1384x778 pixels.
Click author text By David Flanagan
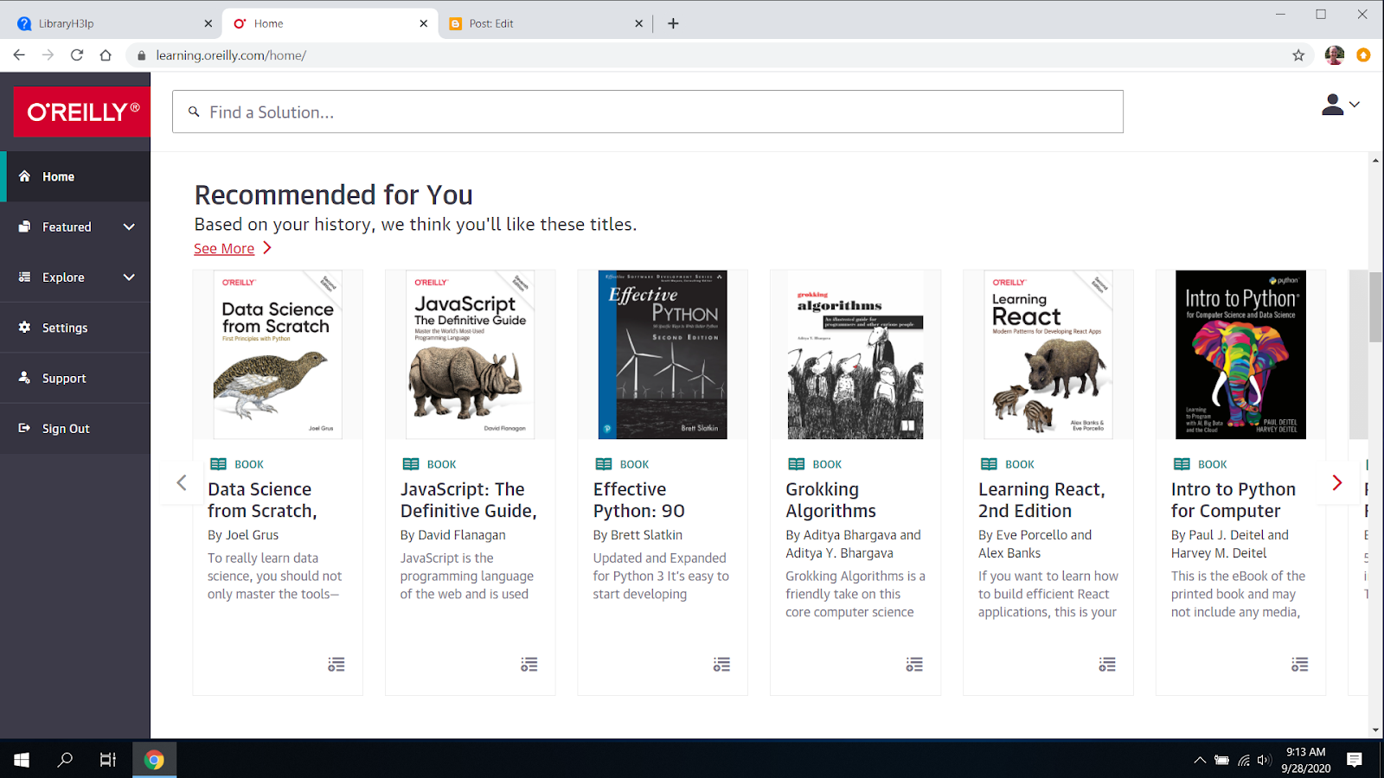(453, 535)
